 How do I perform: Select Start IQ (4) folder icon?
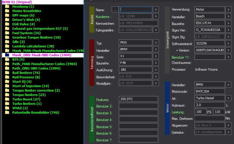7,82
